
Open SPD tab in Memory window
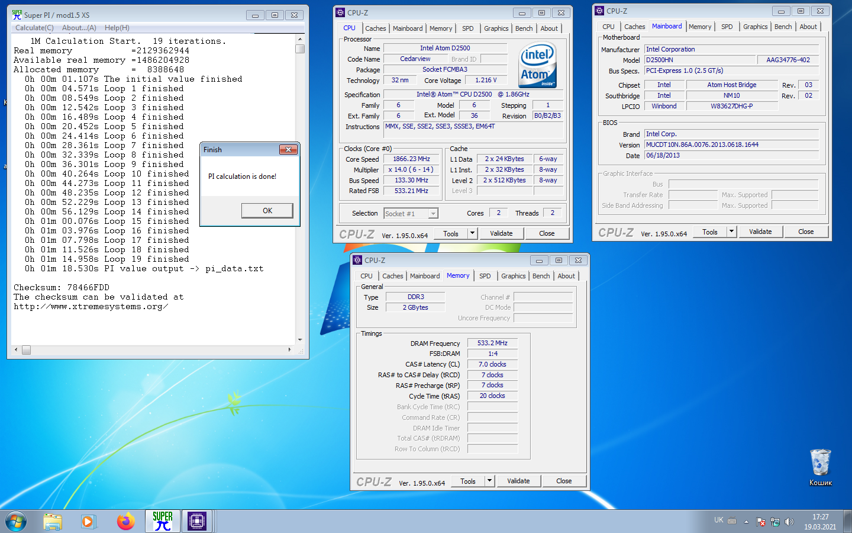[485, 276]
